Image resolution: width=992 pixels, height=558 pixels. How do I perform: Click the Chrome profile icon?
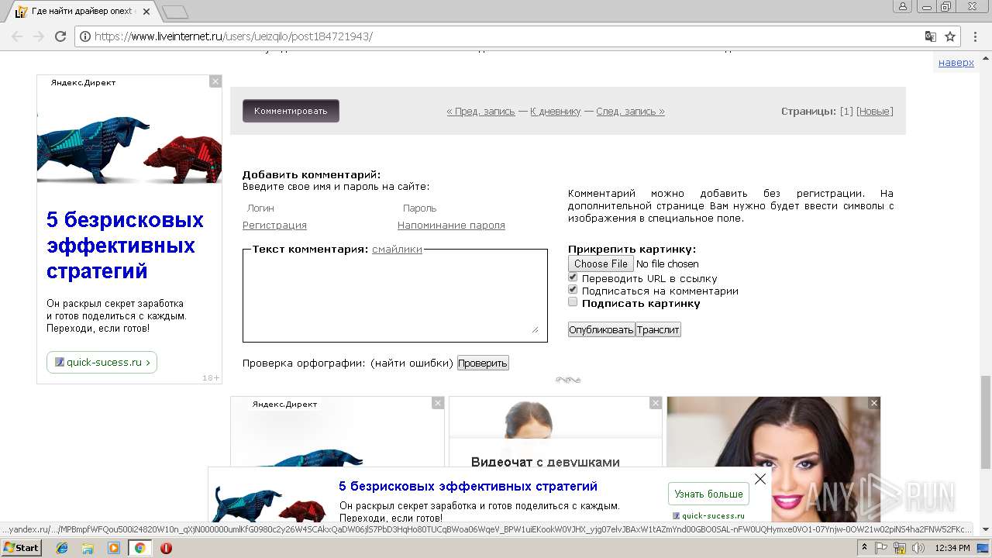[x=902, y=6]
